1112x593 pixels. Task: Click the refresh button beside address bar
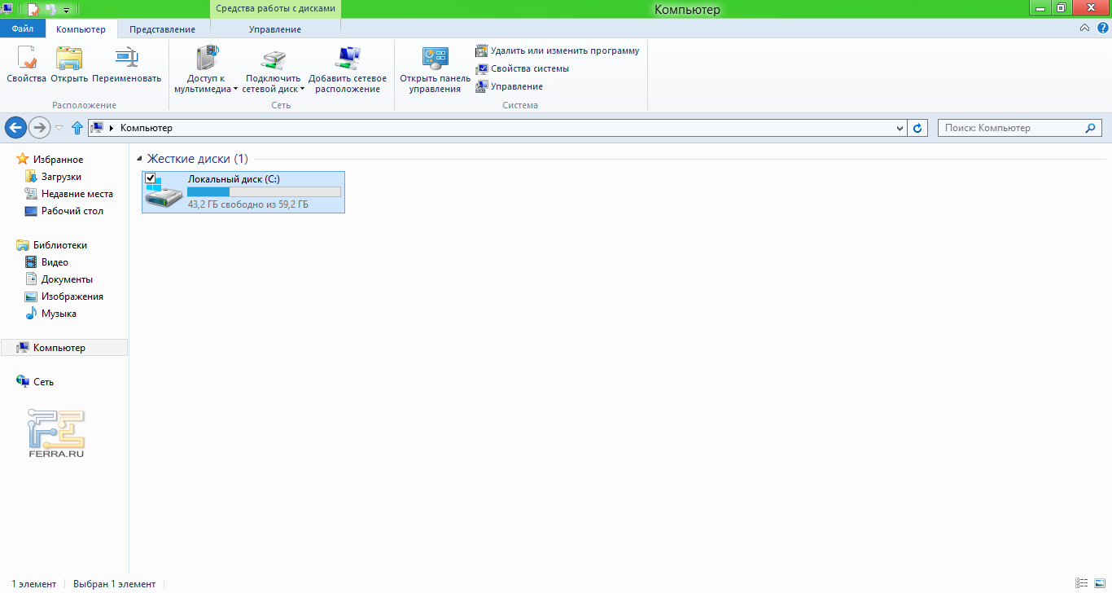[918, 128]
